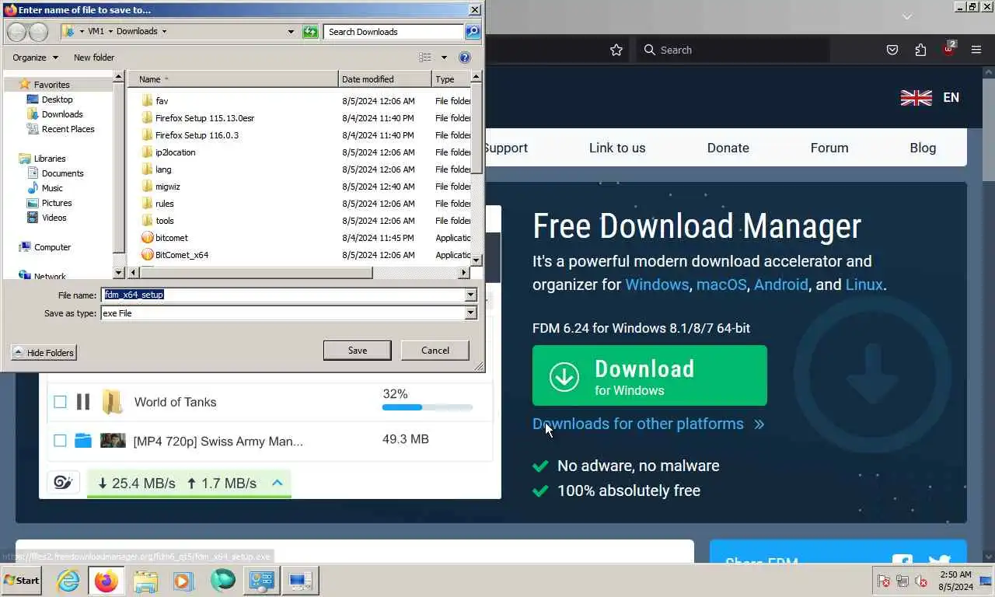Open the Link to us page
This screenshot has height=597, width=995.
pyautogui.click(x=617, y=148)
